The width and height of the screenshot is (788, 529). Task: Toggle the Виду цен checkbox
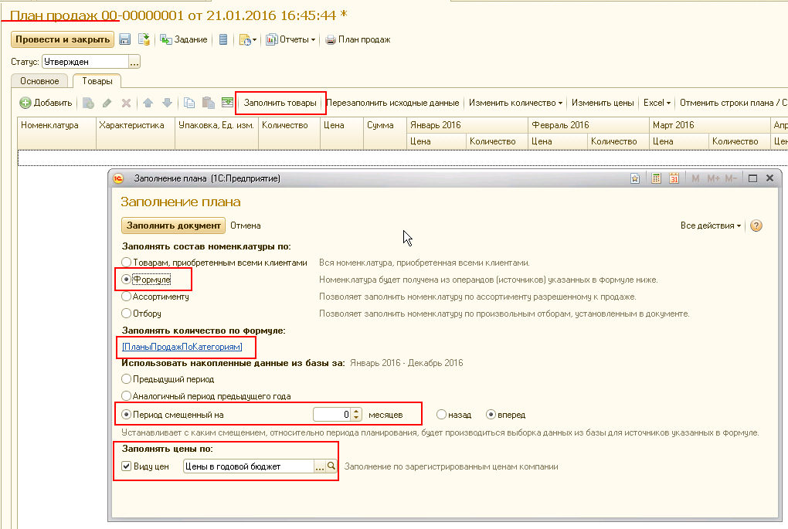tap(127, 466)
